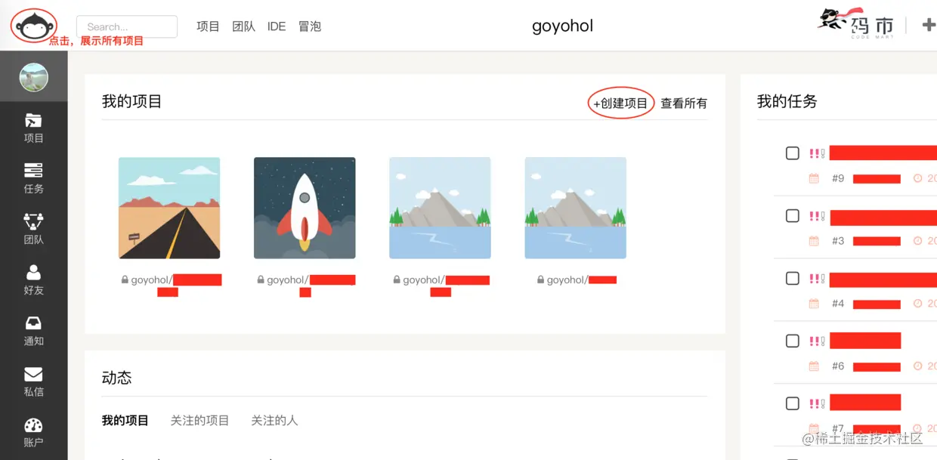The image size is (937, 460).
Task: Open 查看所有 to see all projects
Action: pyautogui.click(x=683, y=103)
